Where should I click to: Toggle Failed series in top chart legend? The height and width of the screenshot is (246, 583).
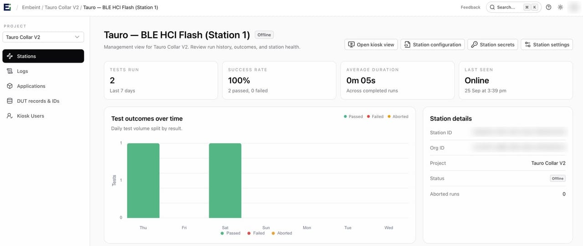(x=375, y=116)
